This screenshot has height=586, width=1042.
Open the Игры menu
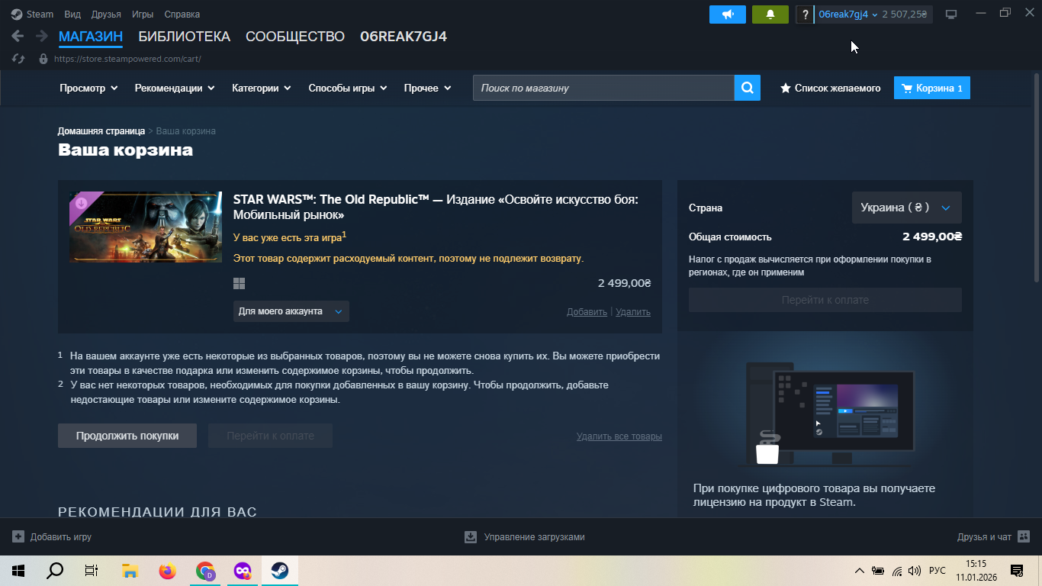(143, 14)
